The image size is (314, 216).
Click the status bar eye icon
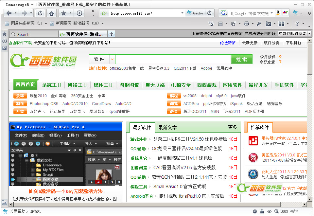click(x=269, y=211)
